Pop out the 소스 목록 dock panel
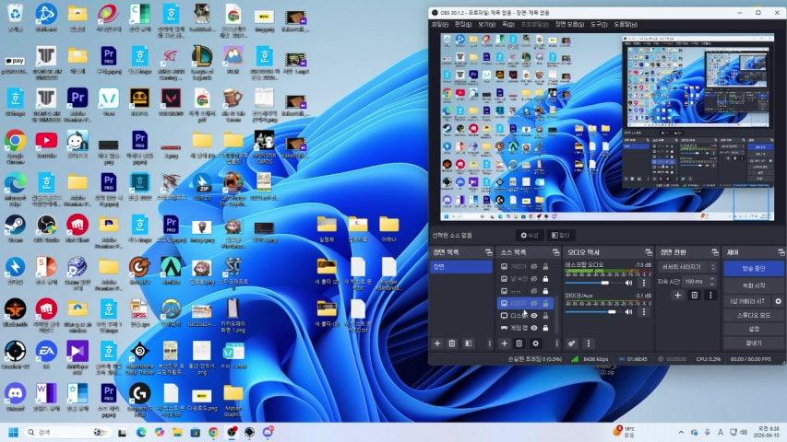This screenshot has height=442, width=787. 555,252
